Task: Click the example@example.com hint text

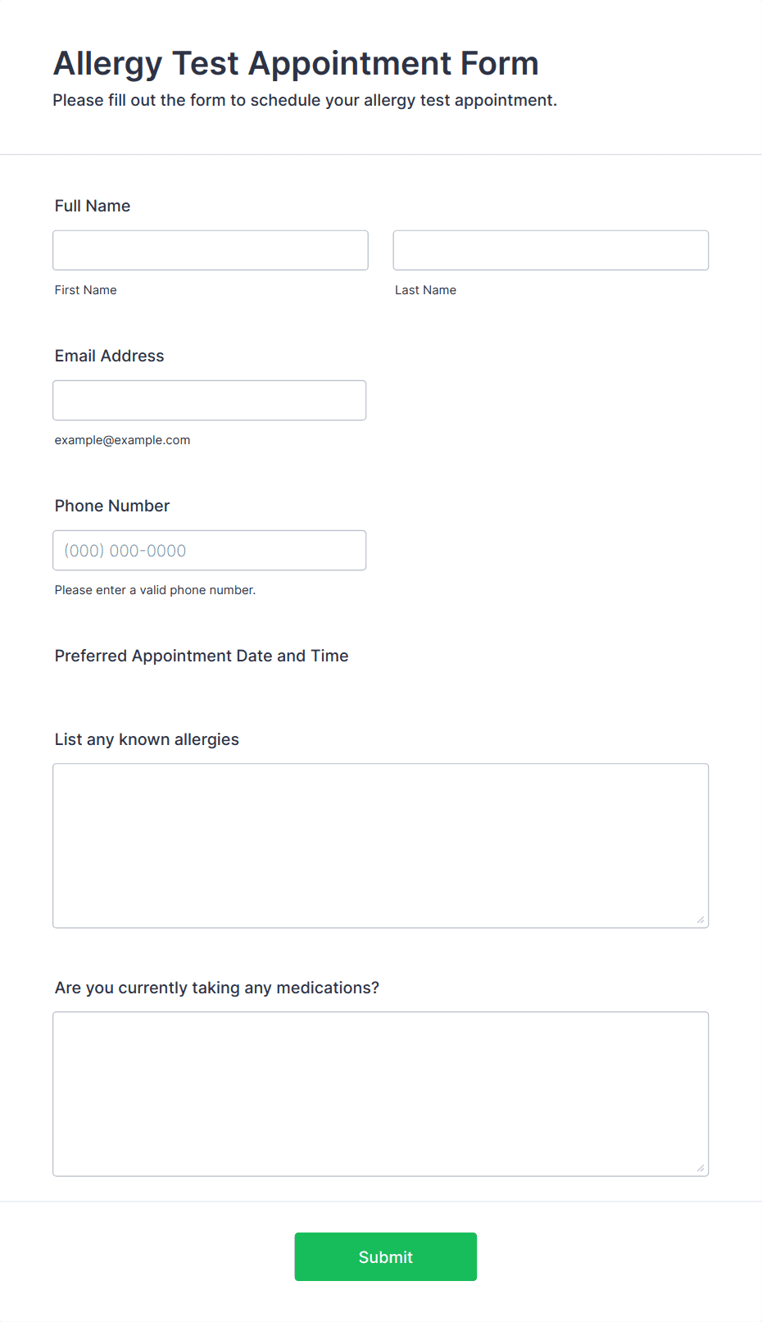Action: pos(123,440)
